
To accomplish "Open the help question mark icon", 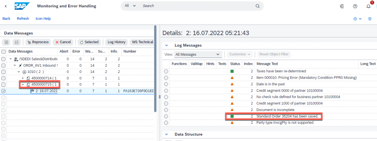I will click(x=355, y=6).
